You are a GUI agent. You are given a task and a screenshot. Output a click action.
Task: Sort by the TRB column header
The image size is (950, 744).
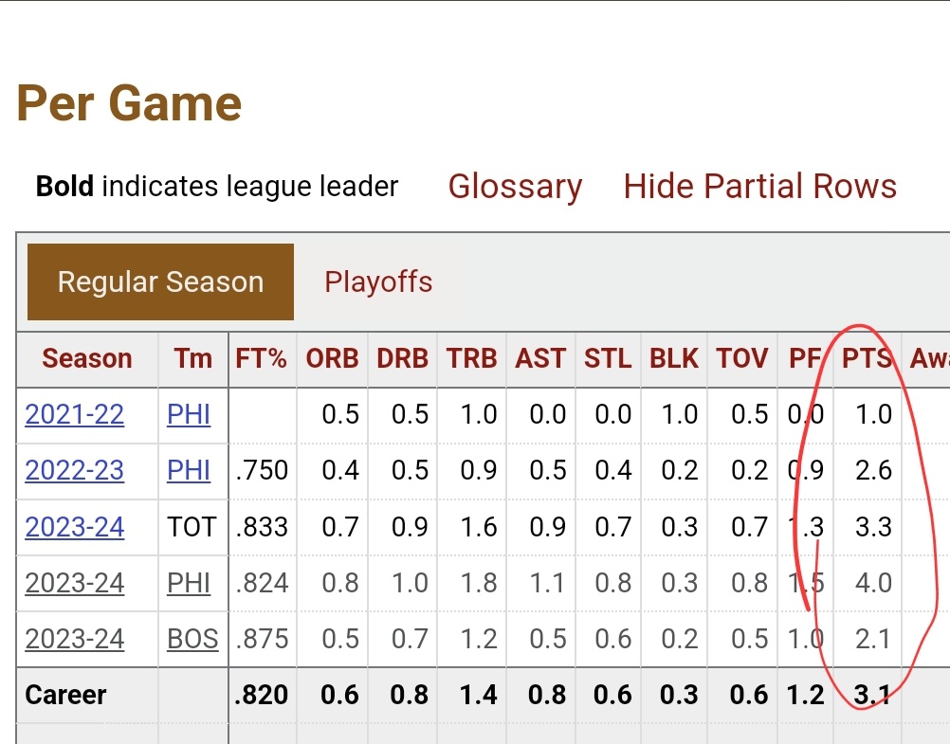[x=472, y=359]
